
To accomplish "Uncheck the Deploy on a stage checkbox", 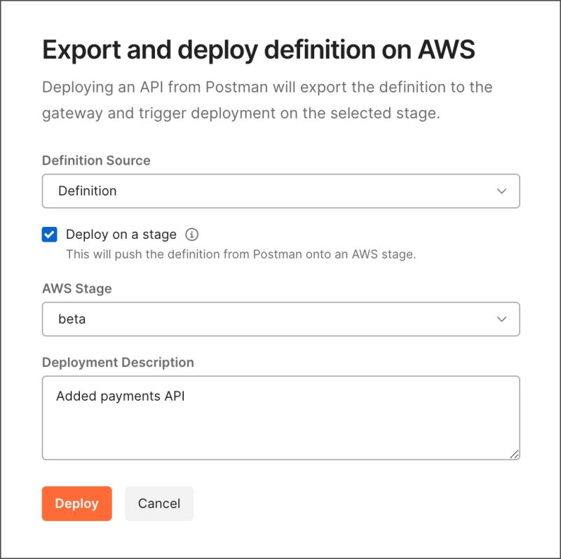I will click(49, 235).
